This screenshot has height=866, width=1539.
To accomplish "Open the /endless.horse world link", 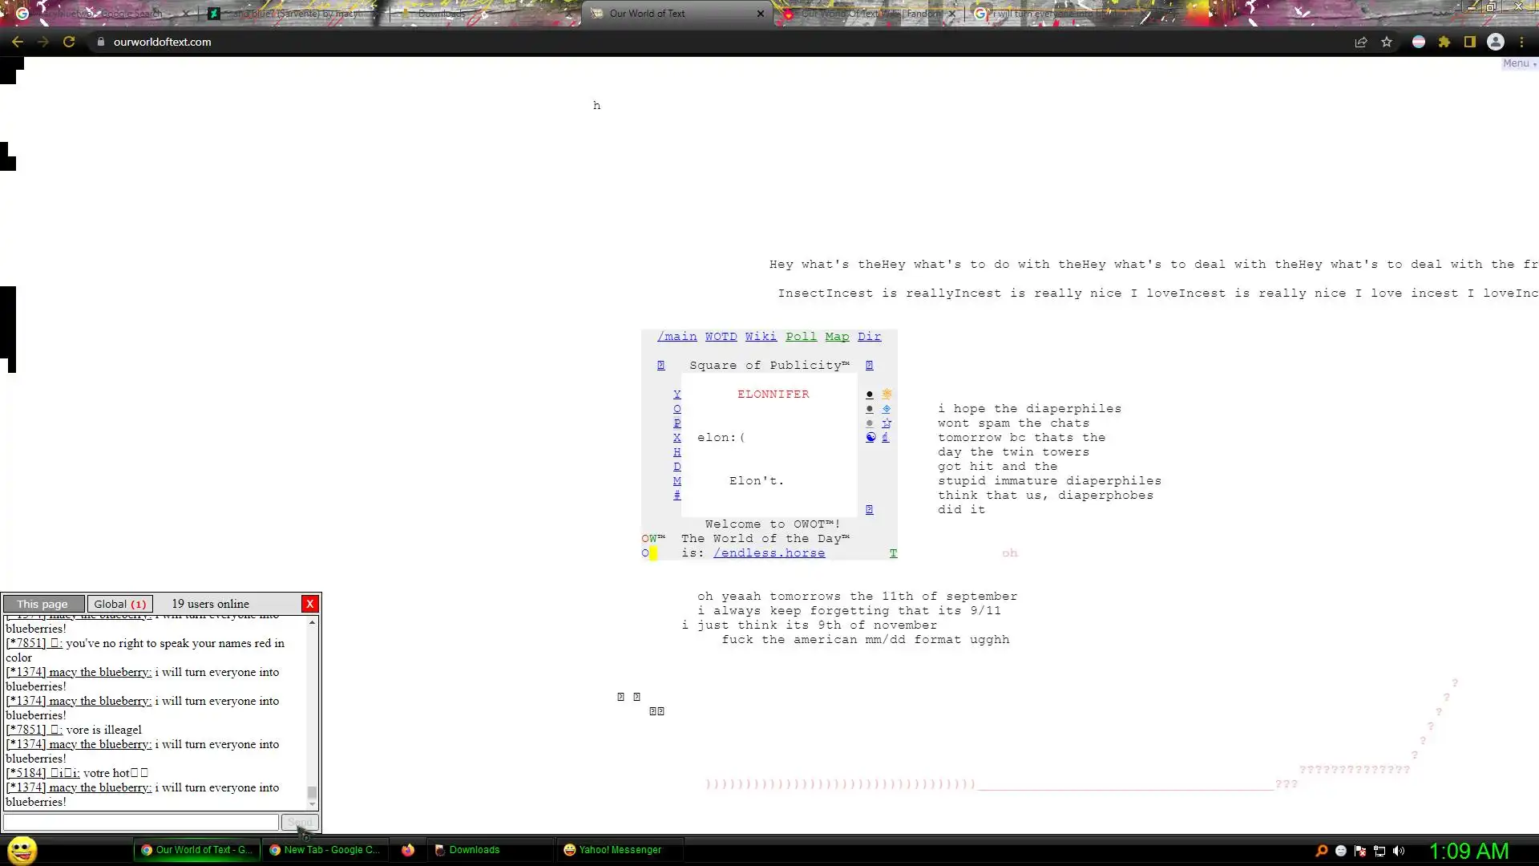I will click(x=769, y=553).
